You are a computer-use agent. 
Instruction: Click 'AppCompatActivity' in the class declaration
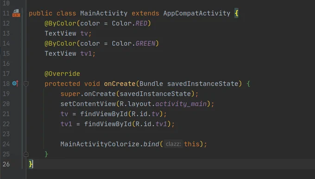click(197, 13)
